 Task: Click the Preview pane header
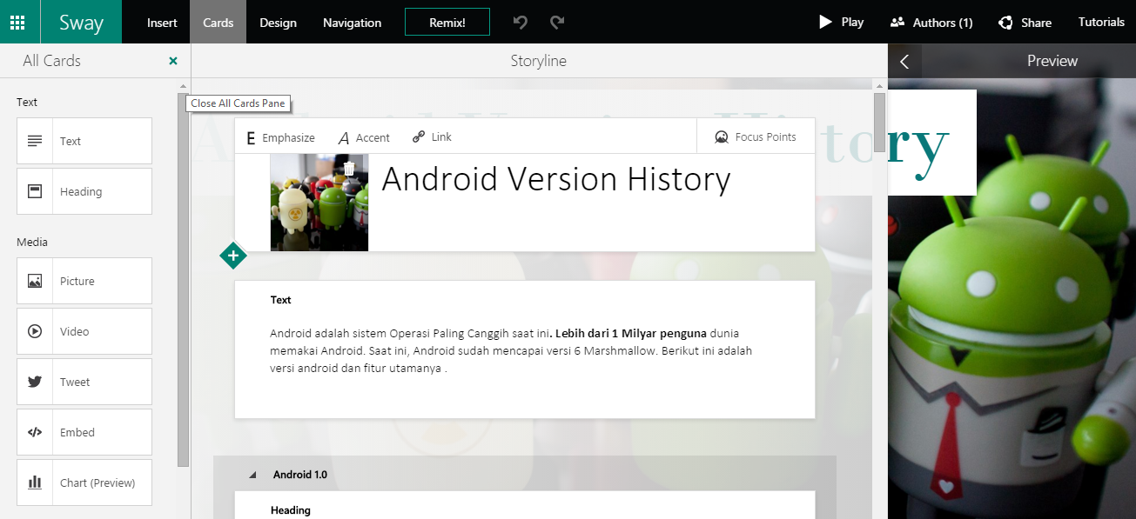click(x=1052, y=61)
